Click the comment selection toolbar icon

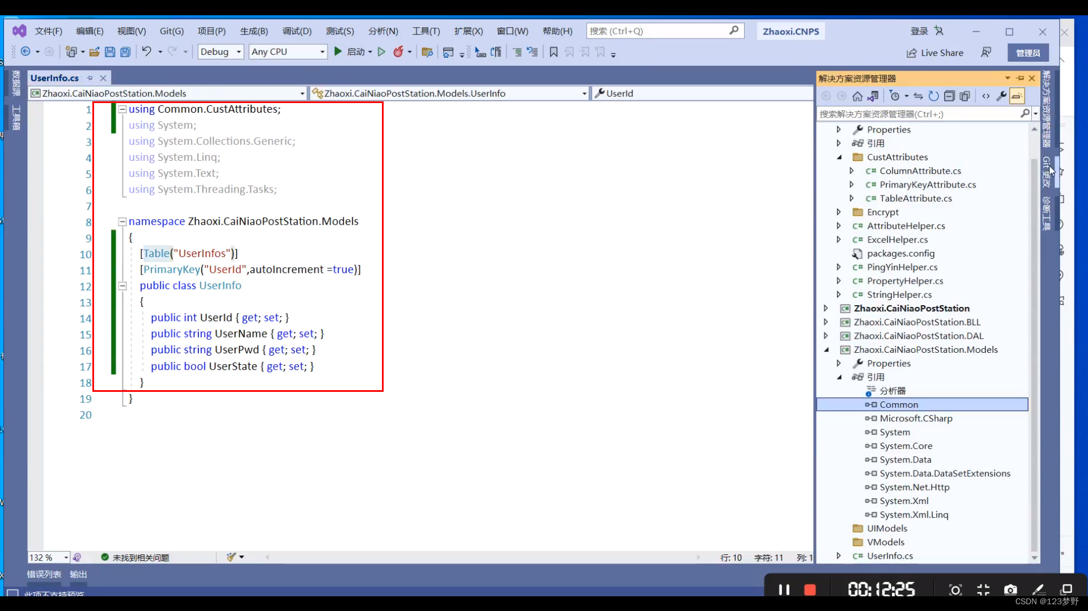517,52
